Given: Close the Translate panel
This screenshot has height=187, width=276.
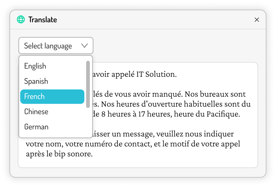Looking at the screenshot, I should click(x=257, y=19).
